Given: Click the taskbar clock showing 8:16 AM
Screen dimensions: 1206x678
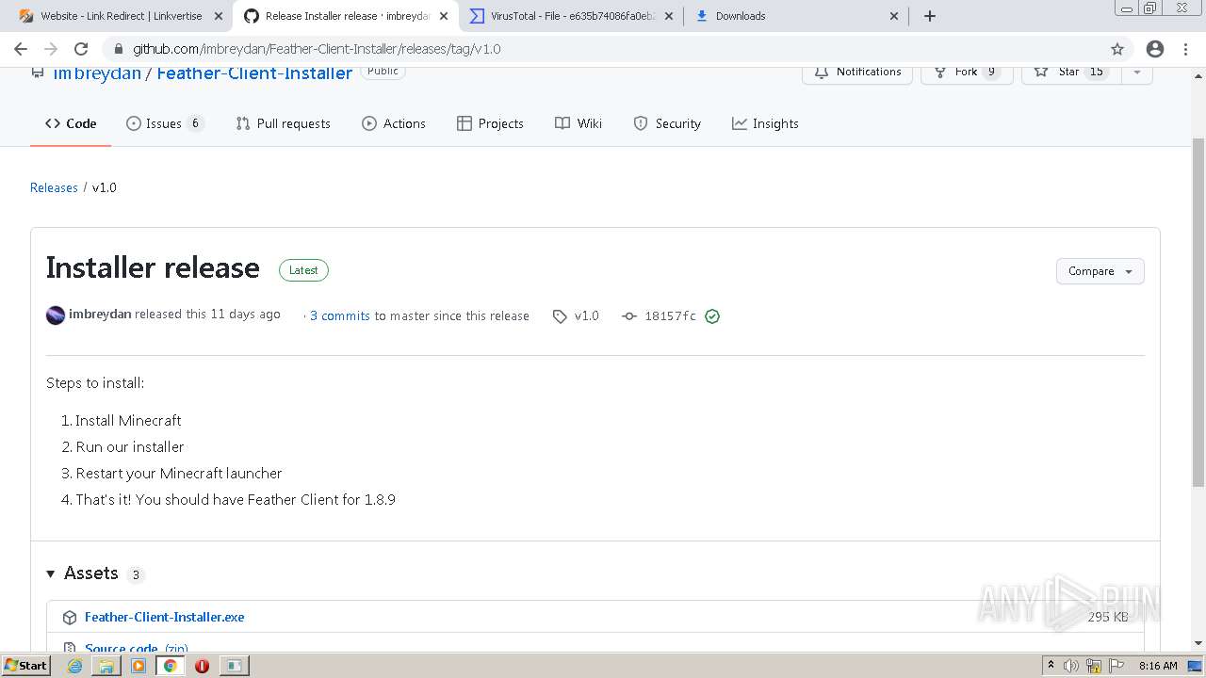Looking at the screenshot, I should (x=1158, y=666).
